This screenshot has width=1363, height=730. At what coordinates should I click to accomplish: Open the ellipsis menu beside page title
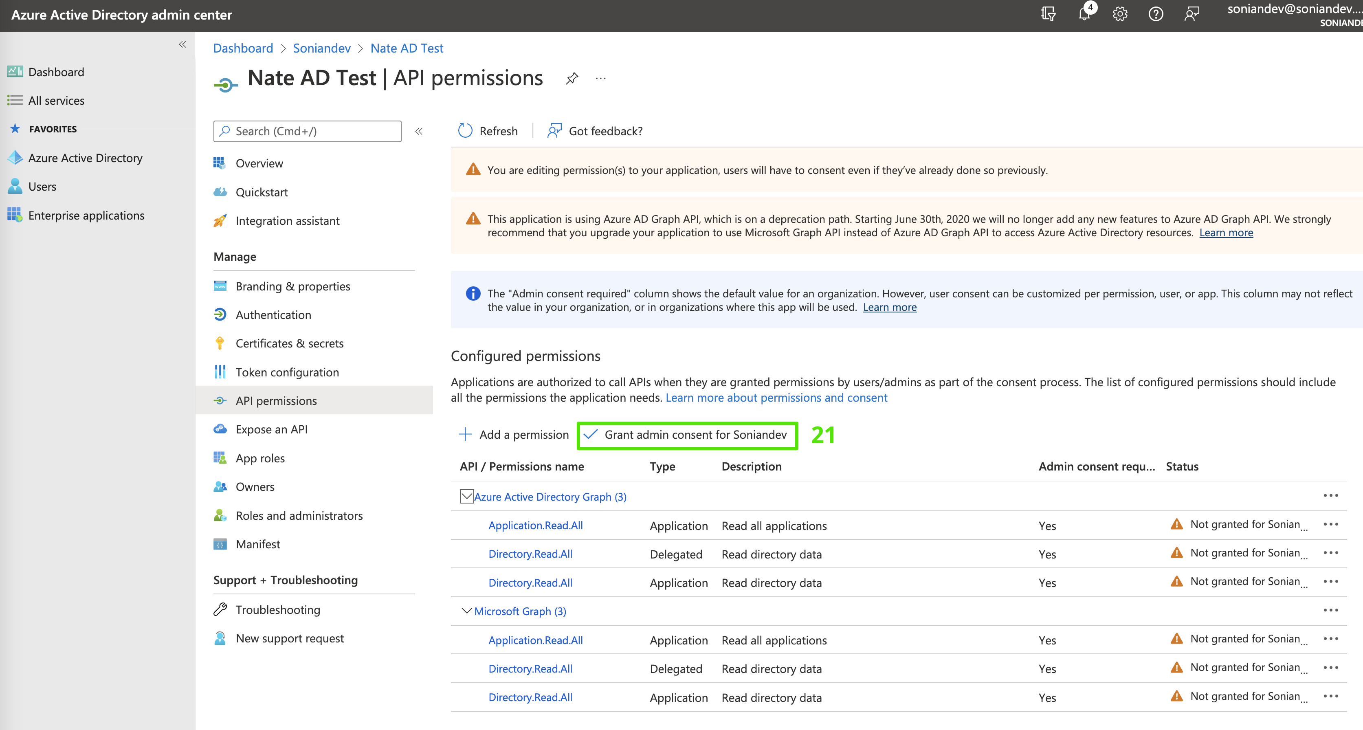click(x=600, y=79)
